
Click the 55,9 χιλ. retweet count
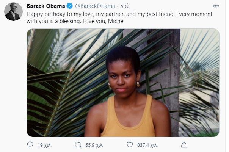click(94, 144)
